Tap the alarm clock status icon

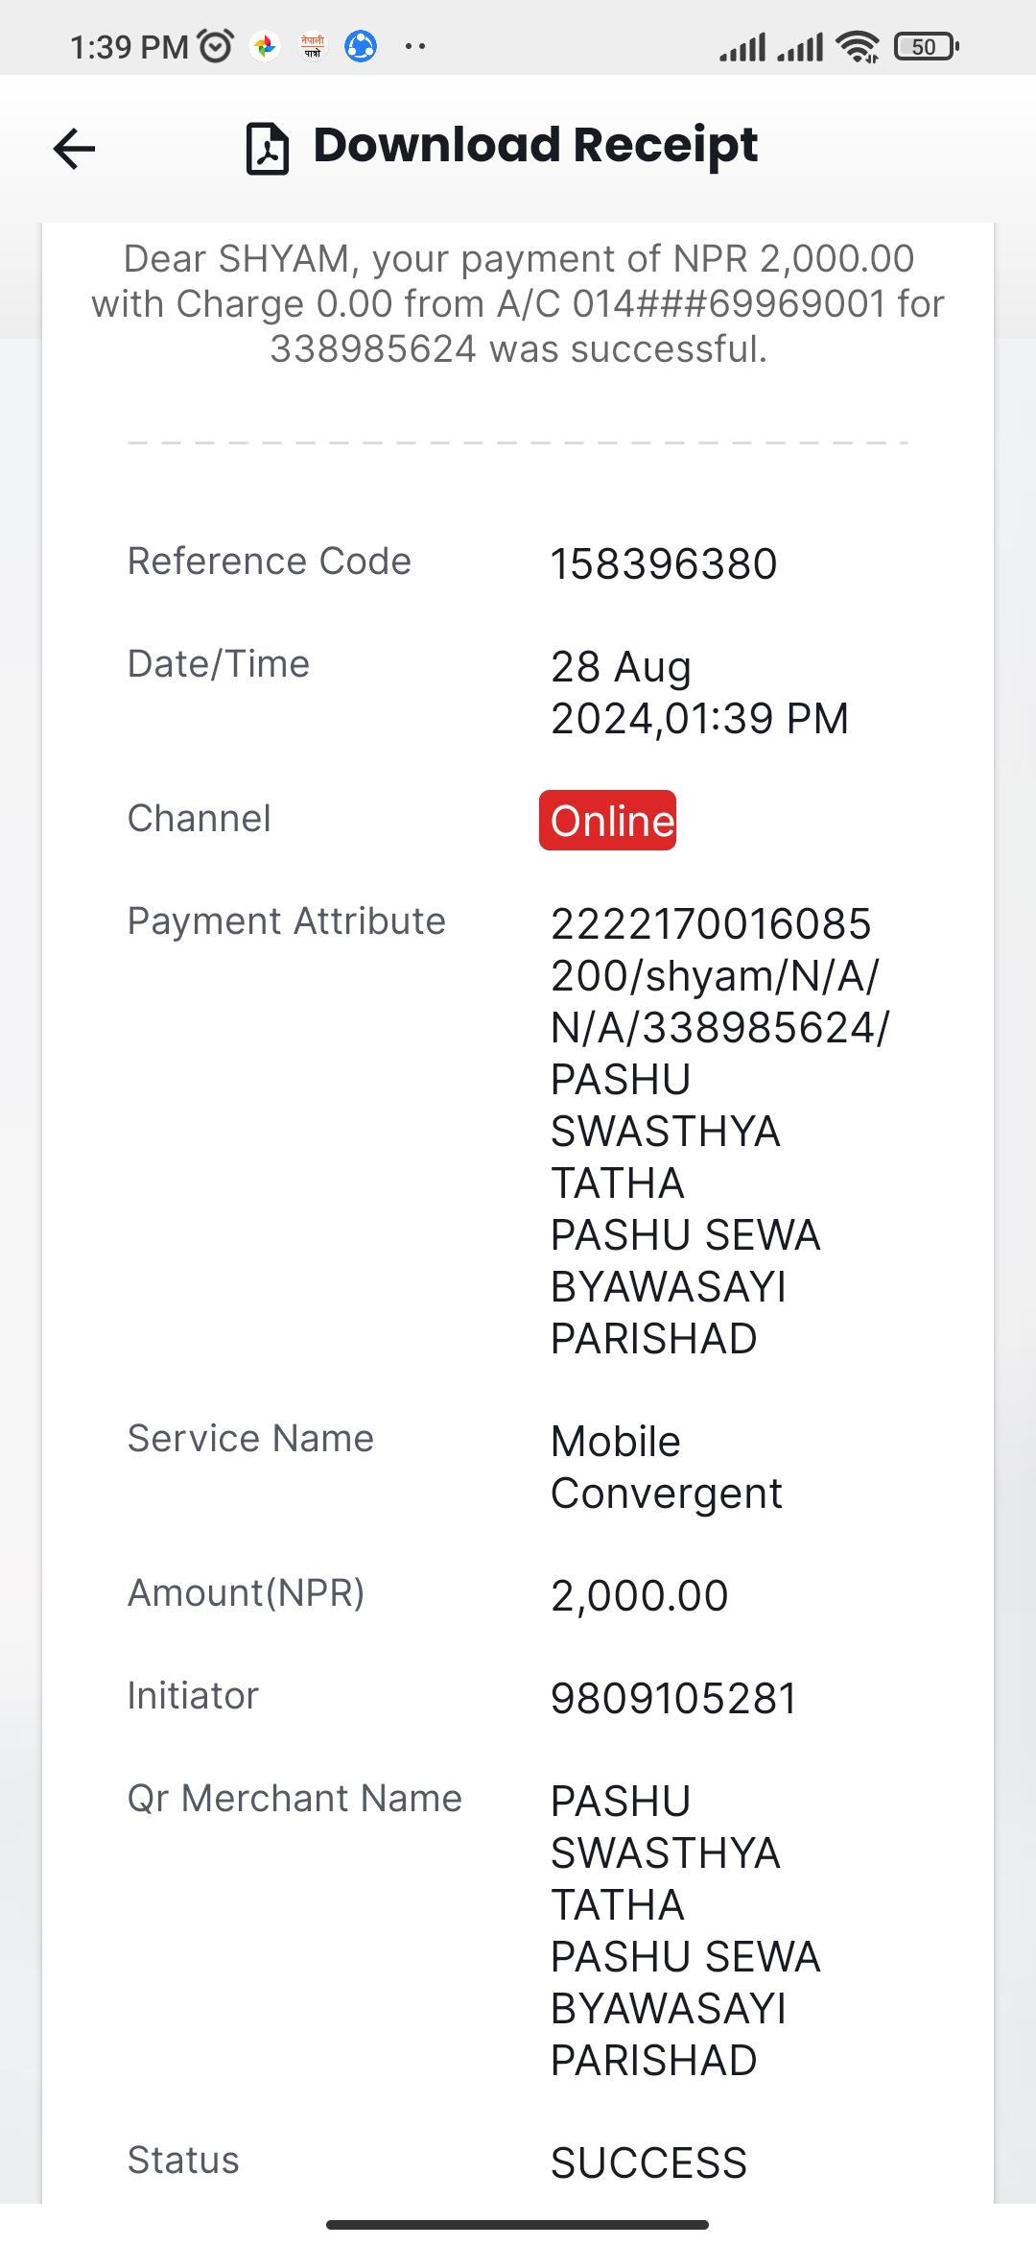pos(215,46)
